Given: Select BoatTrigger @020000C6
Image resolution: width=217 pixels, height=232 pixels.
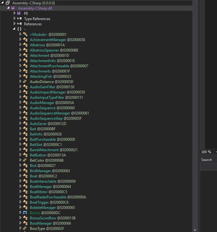Looking at the screenshot, I should (x=49, y=202).
